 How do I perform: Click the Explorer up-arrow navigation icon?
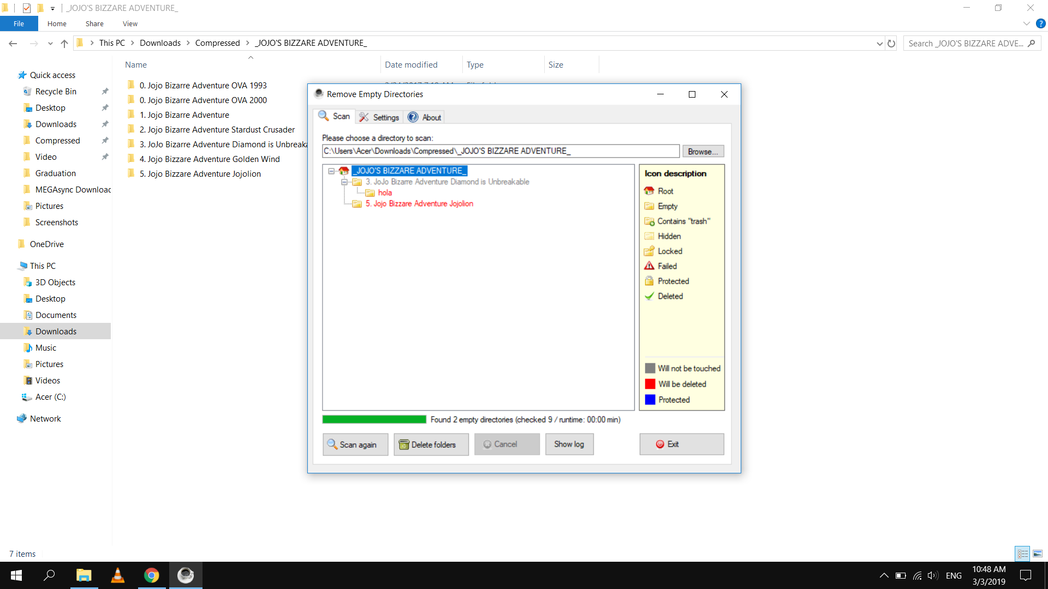tap(64, 44)
